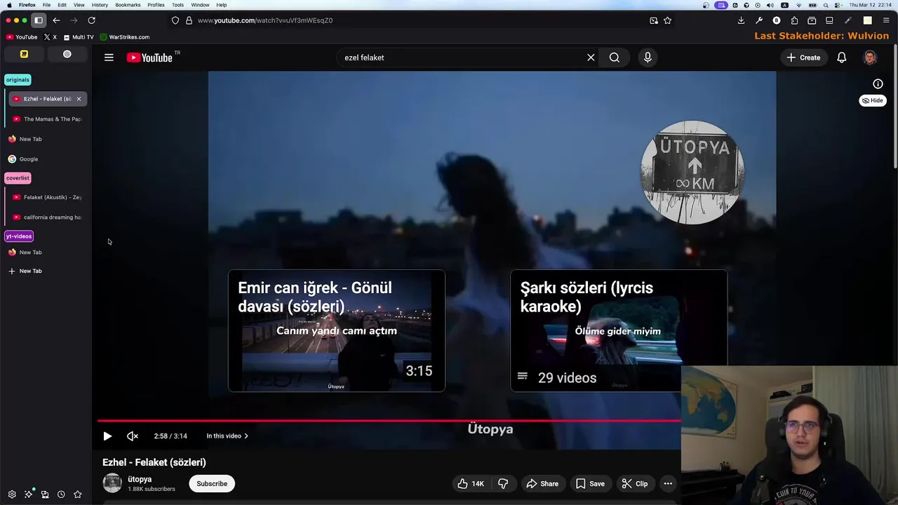Open Create menu
This screenshot has height=505, width=898.
[x=803, y=58]
